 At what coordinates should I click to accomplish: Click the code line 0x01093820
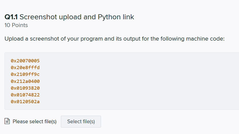pos(25,88)
